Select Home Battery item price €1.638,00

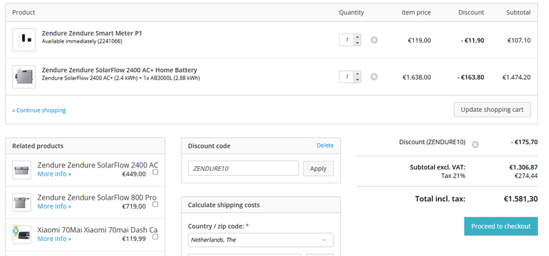pyautogui.click(x=417, y=77)
